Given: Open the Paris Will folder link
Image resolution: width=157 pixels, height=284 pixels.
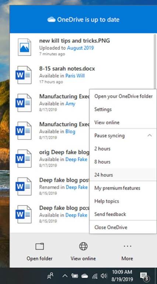Looking at the screenshot, I should (75, 75).
